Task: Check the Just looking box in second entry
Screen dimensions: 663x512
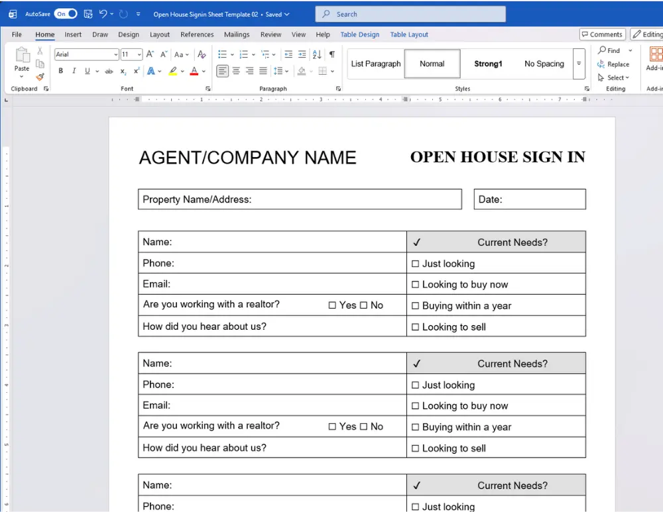Action: 414,385
